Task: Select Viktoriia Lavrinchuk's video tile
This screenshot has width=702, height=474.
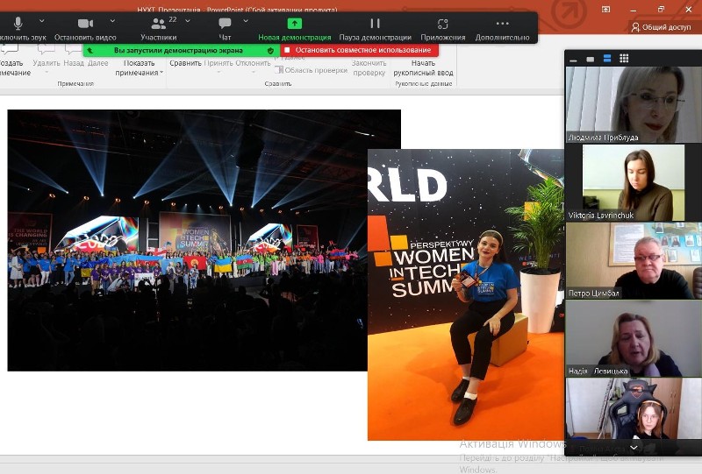Action: [x=634, y=183]
